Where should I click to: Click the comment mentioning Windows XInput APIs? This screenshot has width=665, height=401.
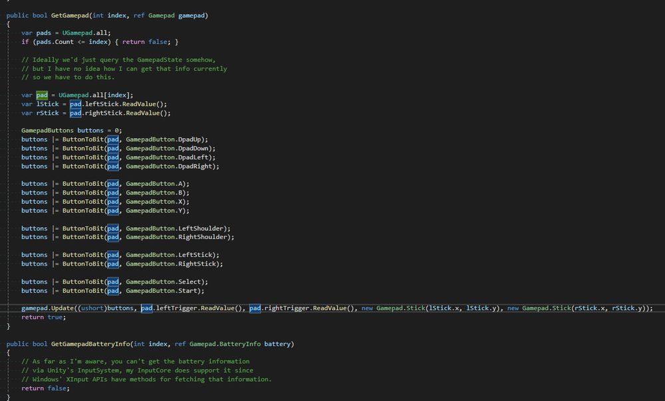(146, 379)
